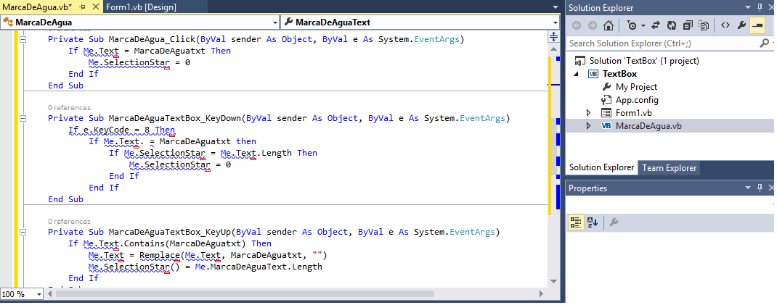Toggle Show All Files in Solution Explorer
This screenshot has height=305, width=777.
click(704, 25)
